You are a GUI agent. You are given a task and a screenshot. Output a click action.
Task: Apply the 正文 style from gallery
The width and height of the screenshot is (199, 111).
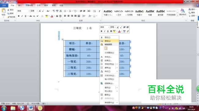(x=118, y=13)
